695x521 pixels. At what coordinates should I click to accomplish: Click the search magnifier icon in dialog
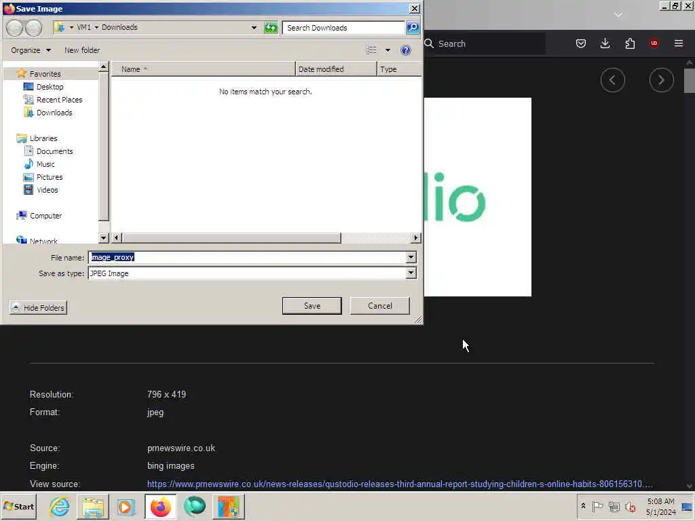point(412,27)
